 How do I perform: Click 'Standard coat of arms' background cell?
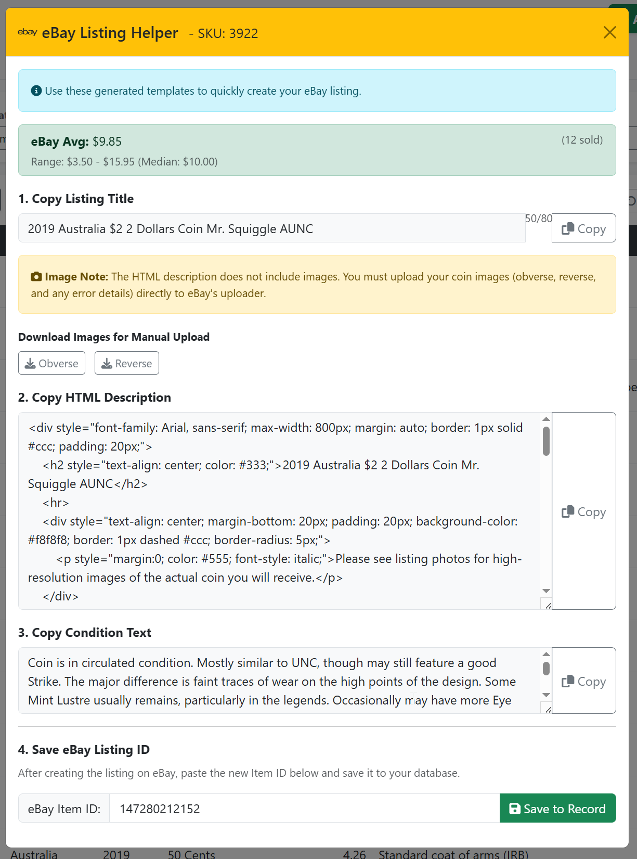click(x=453, y=854)
